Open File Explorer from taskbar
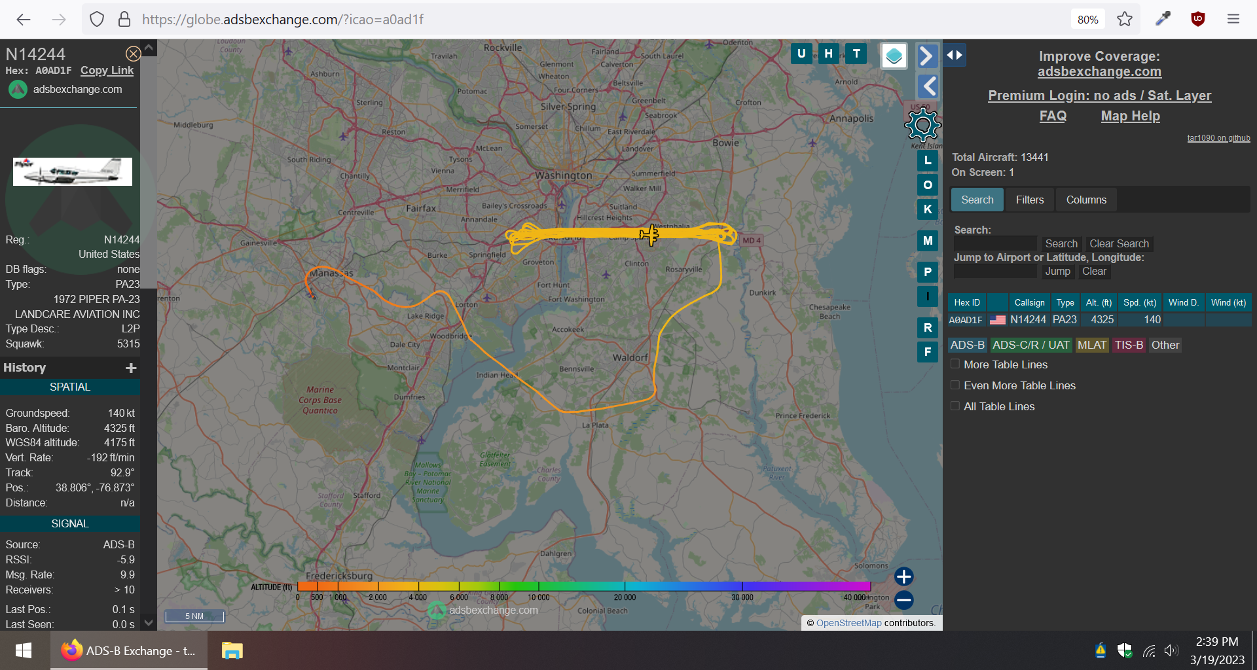This screenshot has width=1257, height=670. (x=232, y=650)
